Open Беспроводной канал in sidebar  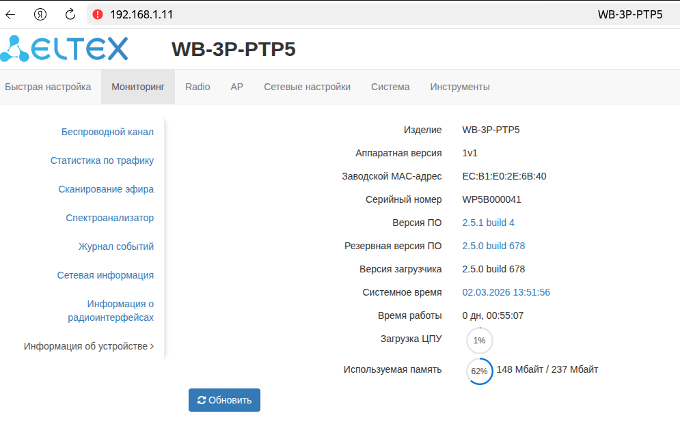click(107, 132)
